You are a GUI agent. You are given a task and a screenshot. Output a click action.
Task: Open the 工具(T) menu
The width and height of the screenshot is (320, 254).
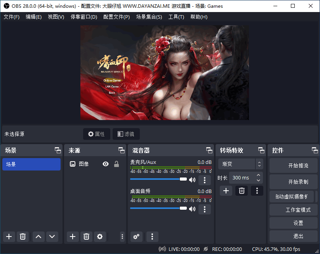coord(176,17)
